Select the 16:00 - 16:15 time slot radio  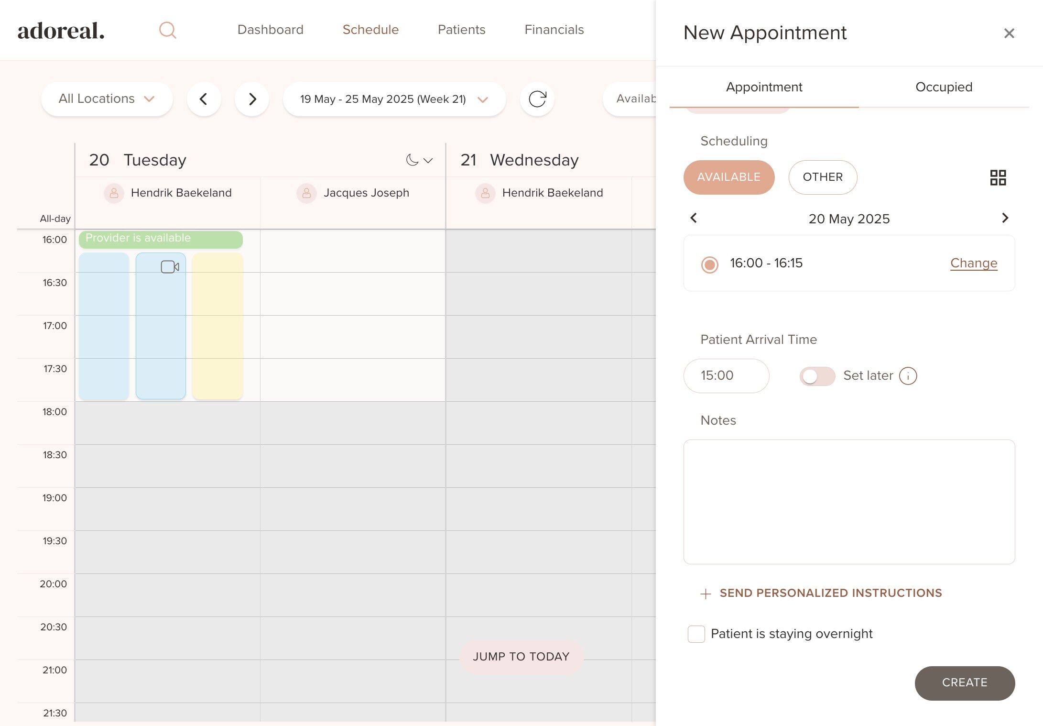point(709,264)
